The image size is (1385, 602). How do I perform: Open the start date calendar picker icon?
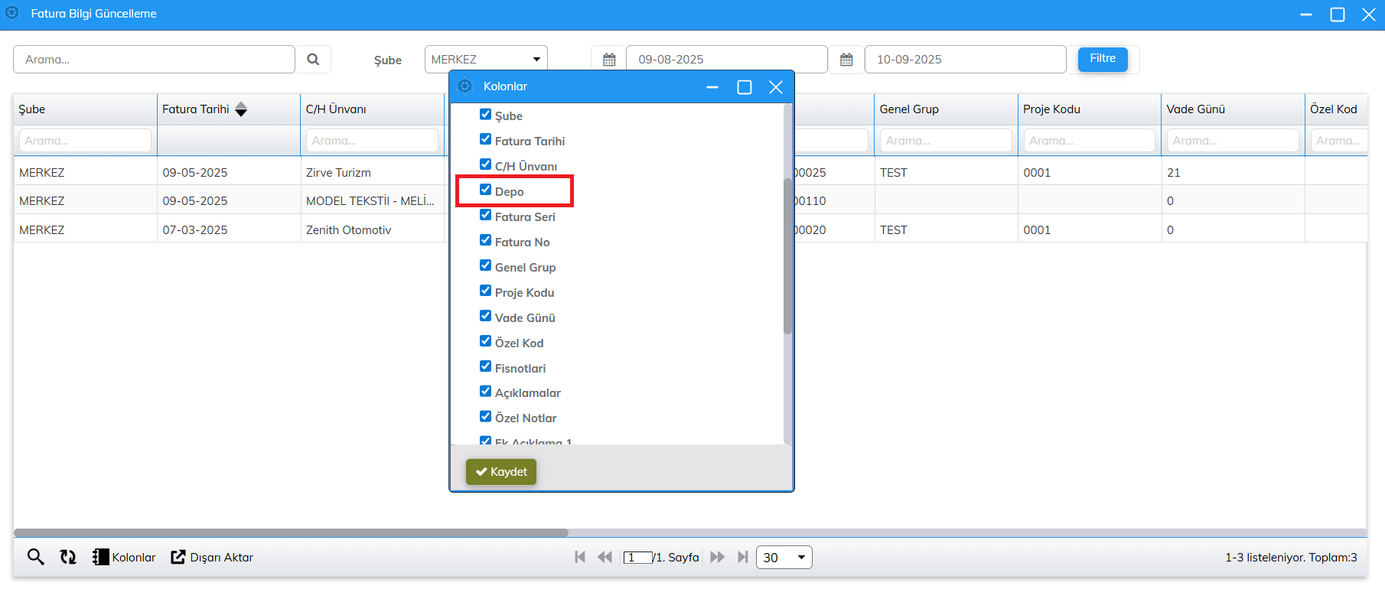coord(609,60)
